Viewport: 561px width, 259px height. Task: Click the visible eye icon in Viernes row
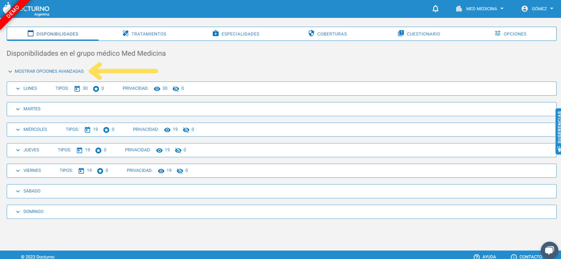click(161, 171)
